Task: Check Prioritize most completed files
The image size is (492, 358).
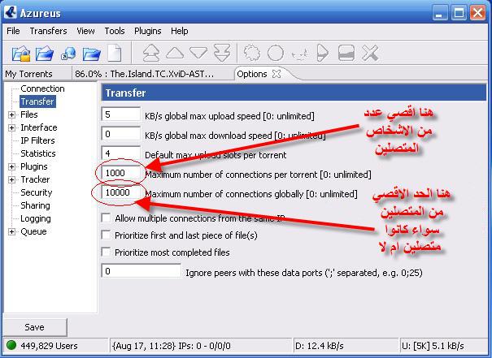Action: tap(106, 252)
